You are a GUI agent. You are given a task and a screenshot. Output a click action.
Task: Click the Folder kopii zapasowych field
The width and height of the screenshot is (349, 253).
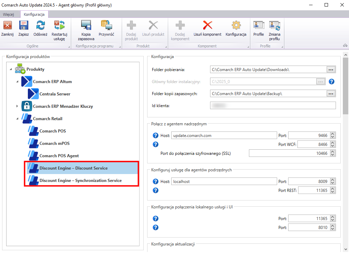268,94
